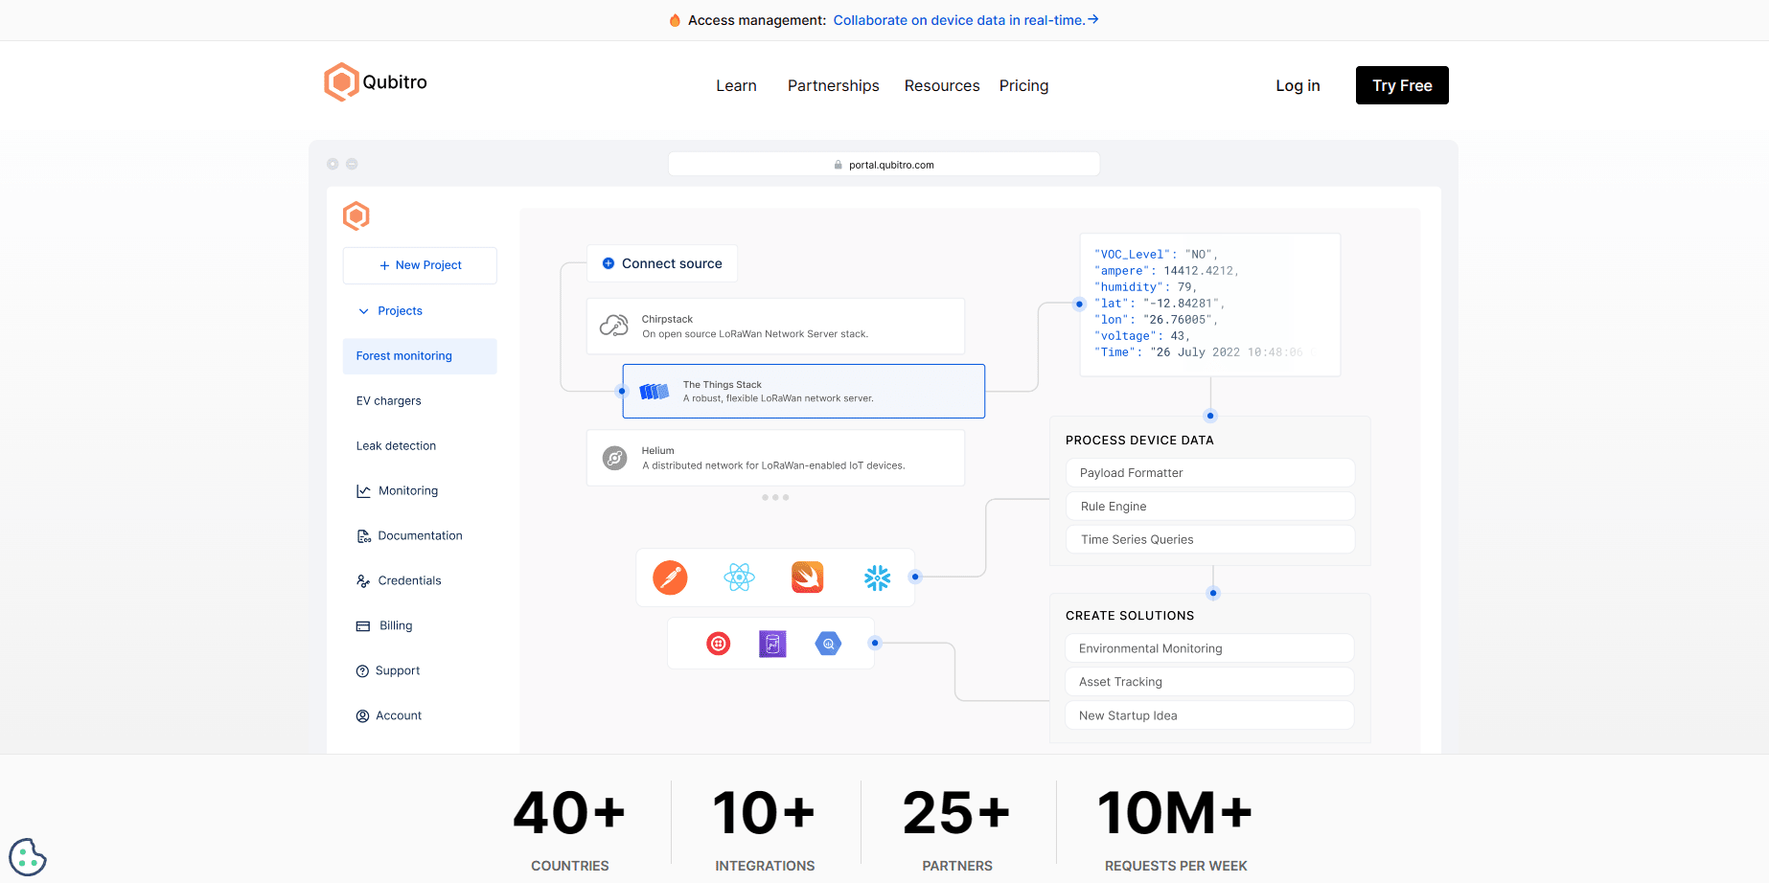Open the Partnerships menu

click(834, 86)
